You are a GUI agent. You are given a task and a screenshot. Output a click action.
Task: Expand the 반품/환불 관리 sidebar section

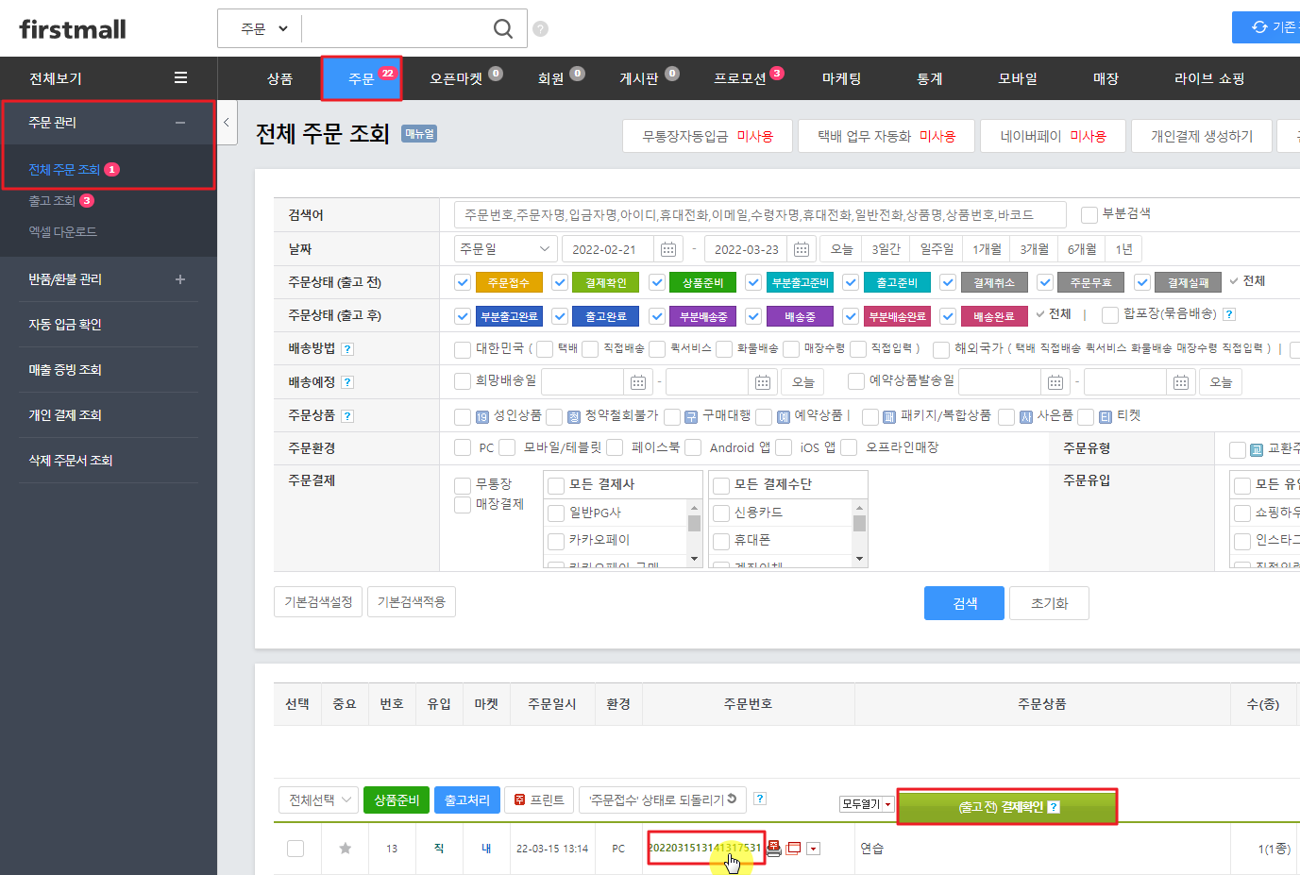180,279
